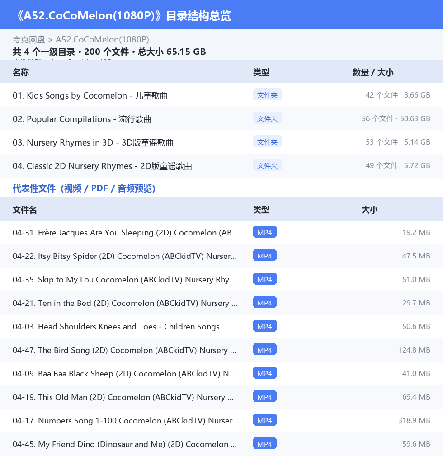Click MP4 badge for This Old Man

click(264, 396)
